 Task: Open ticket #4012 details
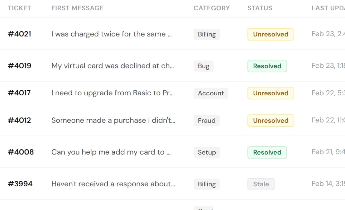coord(19,120)
